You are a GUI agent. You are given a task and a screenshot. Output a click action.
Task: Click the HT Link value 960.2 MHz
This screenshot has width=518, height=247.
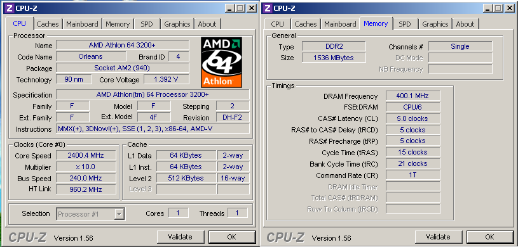click(x=86, y=189)
